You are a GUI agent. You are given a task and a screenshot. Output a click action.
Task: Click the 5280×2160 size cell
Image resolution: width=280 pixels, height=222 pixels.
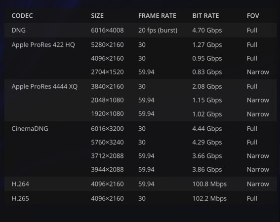click(x=107, y=44)
